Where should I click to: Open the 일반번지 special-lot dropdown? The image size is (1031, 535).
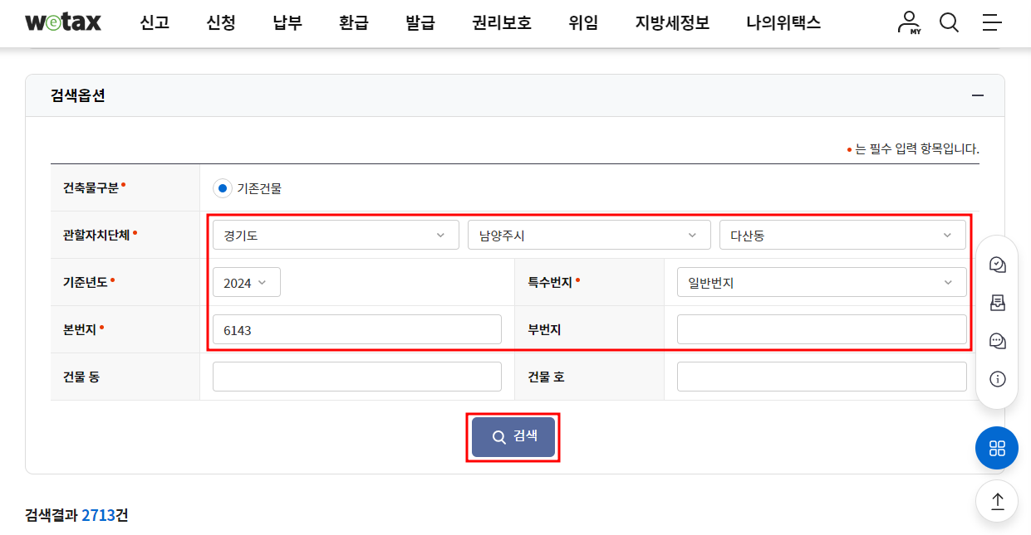coord(821,282)
